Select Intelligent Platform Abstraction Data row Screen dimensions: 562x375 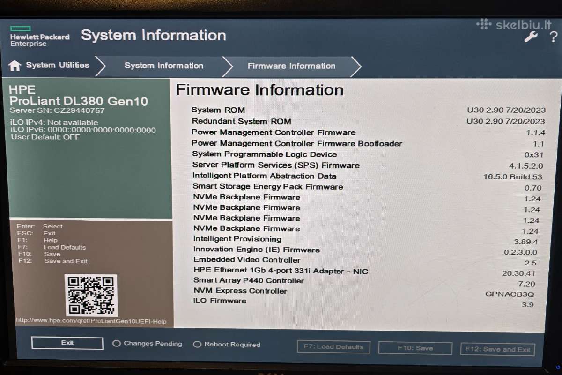pyautogui.click(x=369, y=176)
